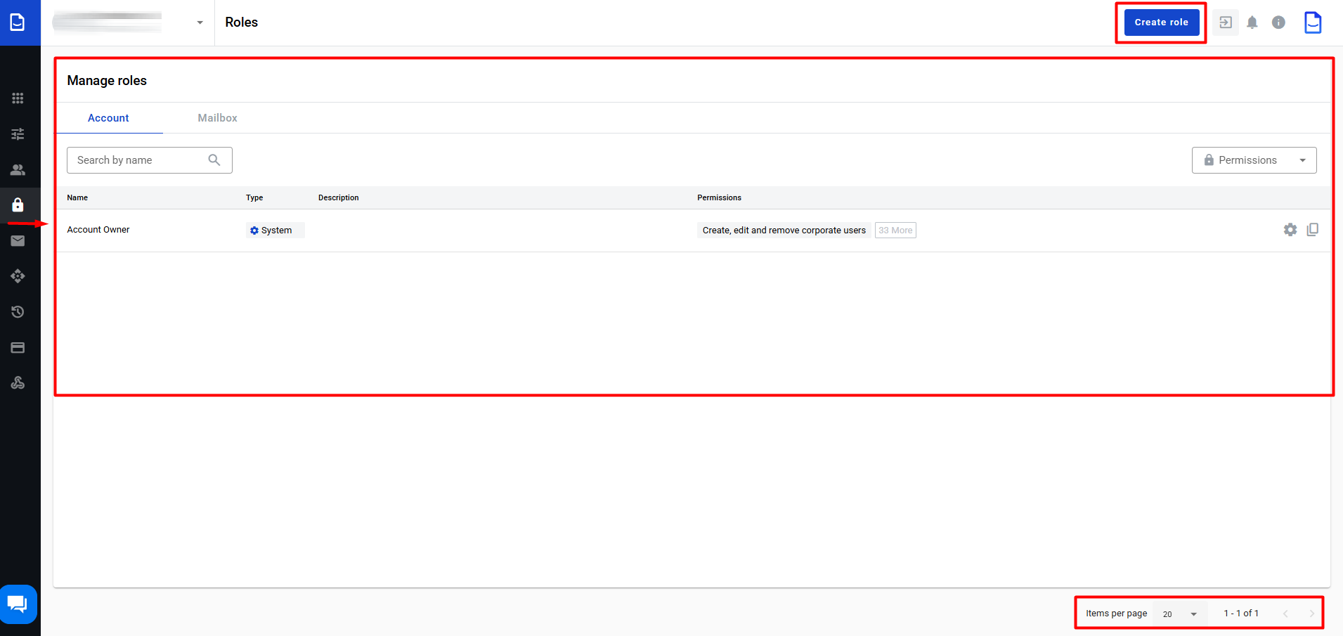Open the mail envelope icon in sidebar

point(18,241)
